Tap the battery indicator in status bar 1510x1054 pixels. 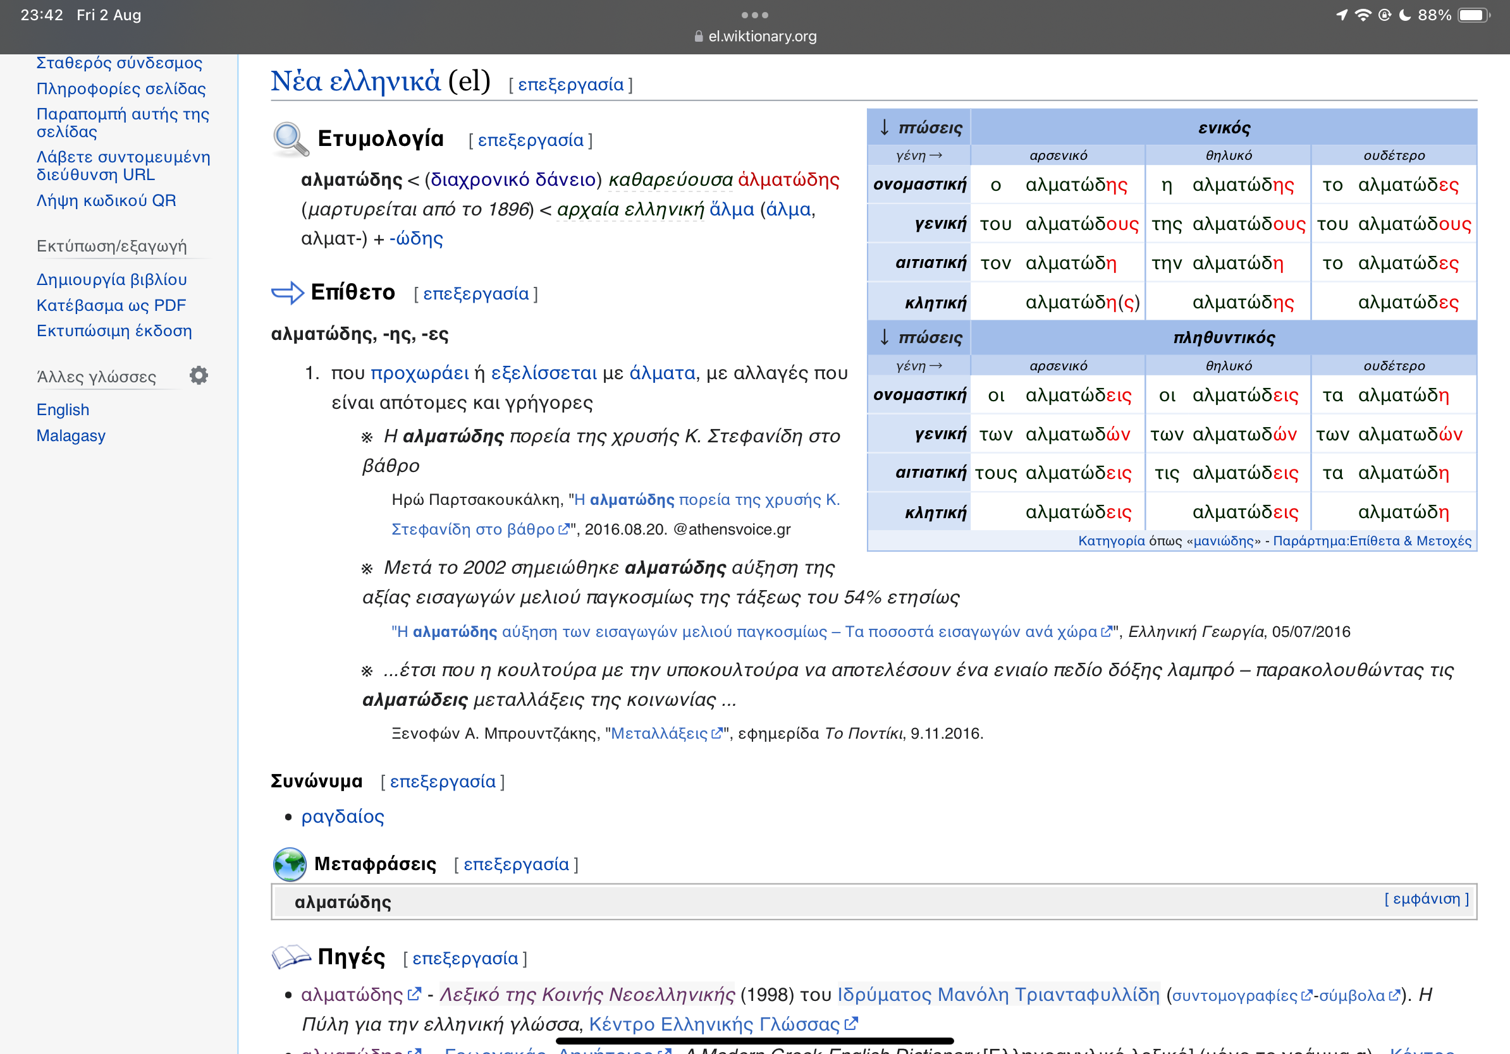[x=1473, y=15]
